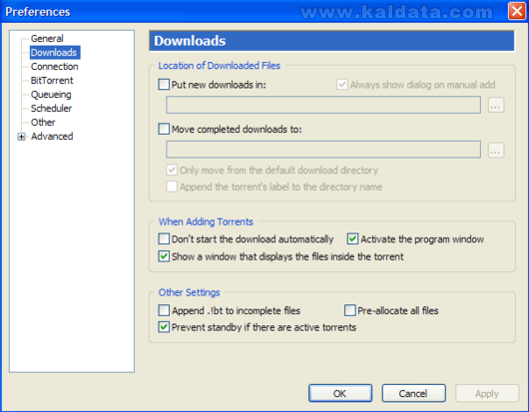The height and width of the screenshot is (412, 529).
Task: Browse for completed downloads folder button
Action: (x=496, y=150)
